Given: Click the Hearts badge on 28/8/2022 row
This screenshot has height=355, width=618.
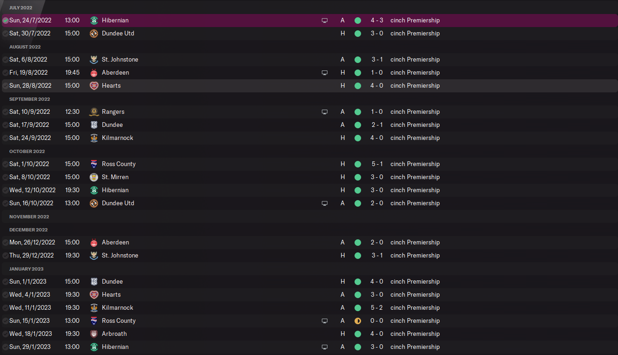Looking at the screenshot, I should coord(94,86).
